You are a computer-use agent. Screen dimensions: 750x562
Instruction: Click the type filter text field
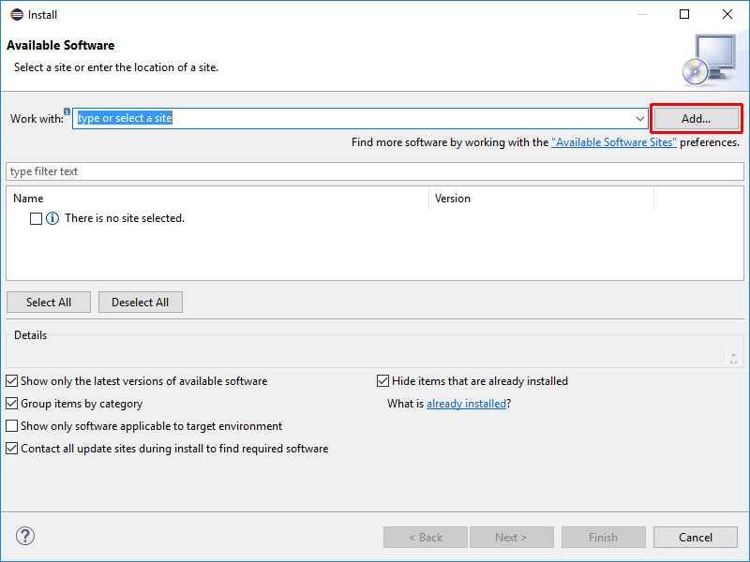coord(375,171)
